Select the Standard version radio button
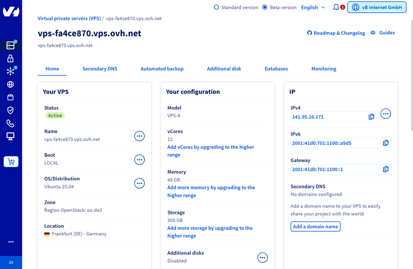413x269 pixels. [x=216, y=7]
